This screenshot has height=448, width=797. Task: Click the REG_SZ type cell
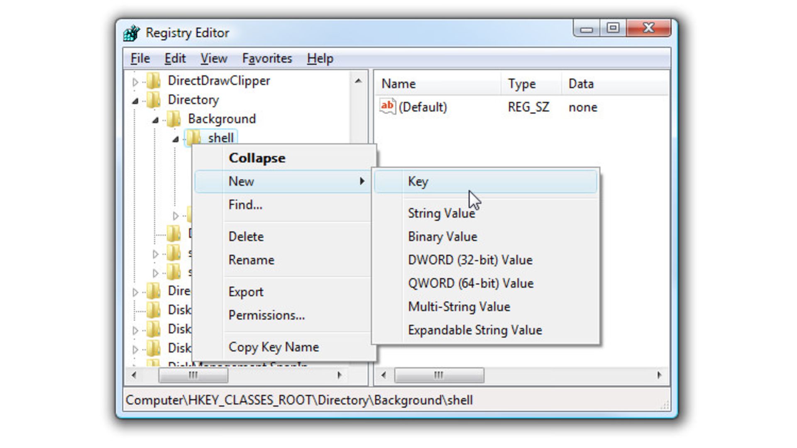[528, 107]
